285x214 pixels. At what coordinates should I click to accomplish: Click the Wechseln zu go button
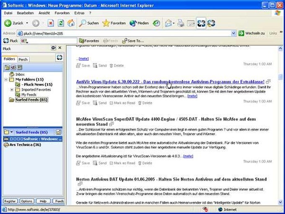(x=251, y=34)
